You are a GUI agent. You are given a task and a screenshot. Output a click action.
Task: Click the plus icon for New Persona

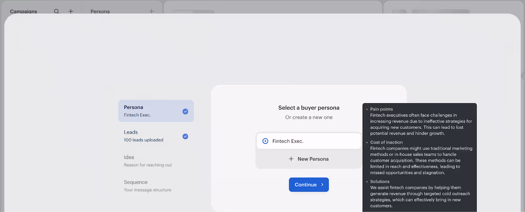click(x=291, y=159)
